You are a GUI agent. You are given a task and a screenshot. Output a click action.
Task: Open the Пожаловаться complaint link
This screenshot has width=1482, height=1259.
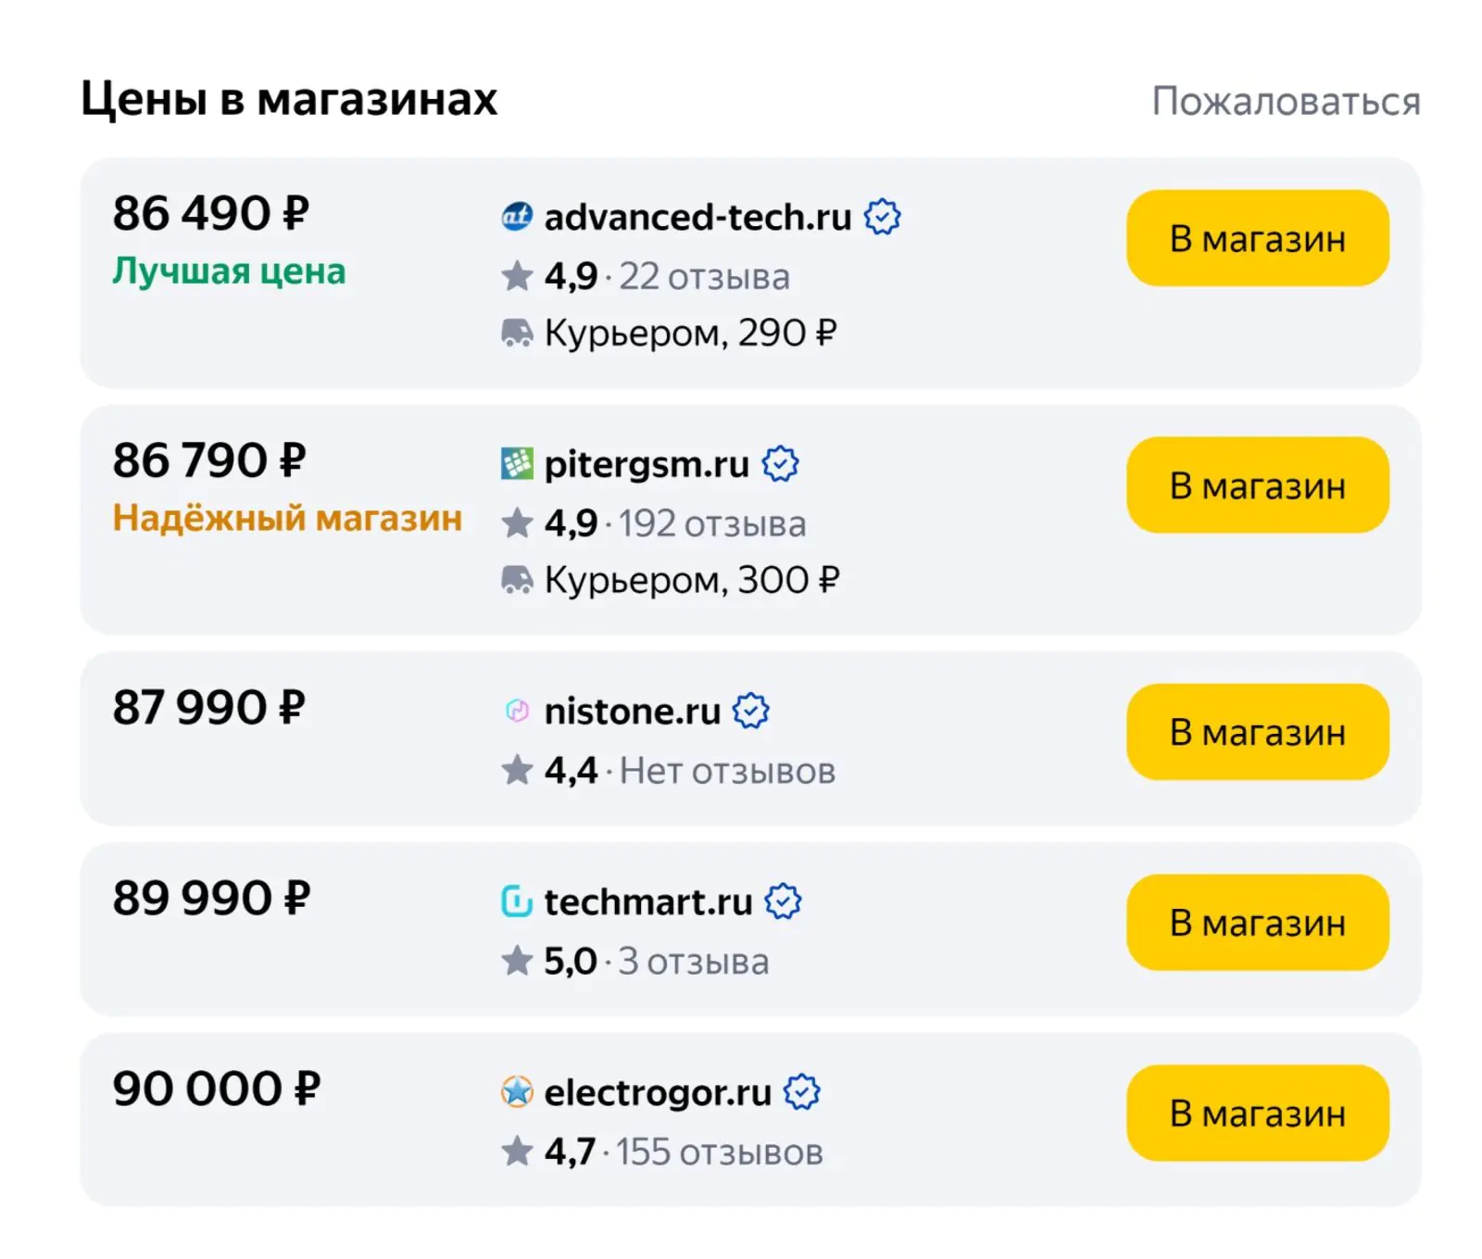click(1286, 101)
